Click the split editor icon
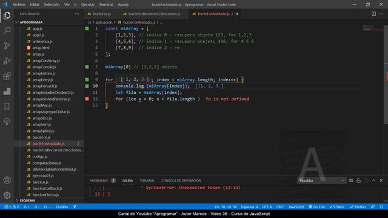 [373, 14]
